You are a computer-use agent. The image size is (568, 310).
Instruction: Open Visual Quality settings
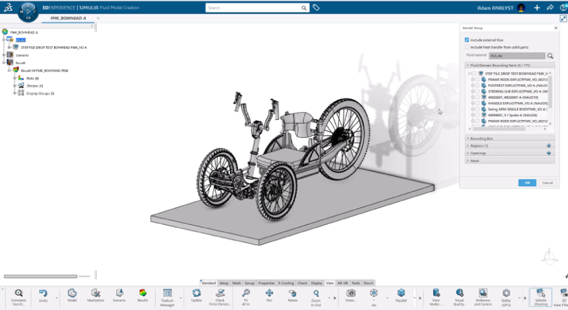[459, 297]
